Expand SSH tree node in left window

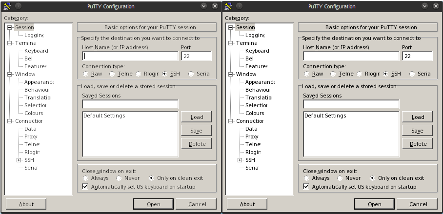(19, 160)
